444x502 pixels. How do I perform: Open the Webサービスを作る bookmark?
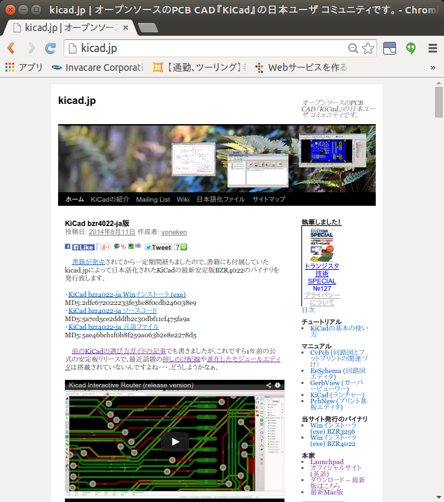[301, 67]
